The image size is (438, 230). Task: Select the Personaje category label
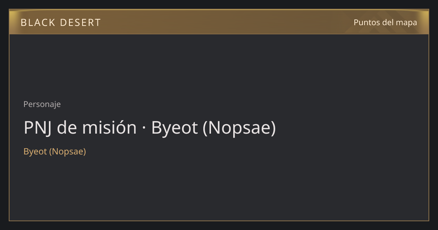pyautogui.click(x=42, y=104)
